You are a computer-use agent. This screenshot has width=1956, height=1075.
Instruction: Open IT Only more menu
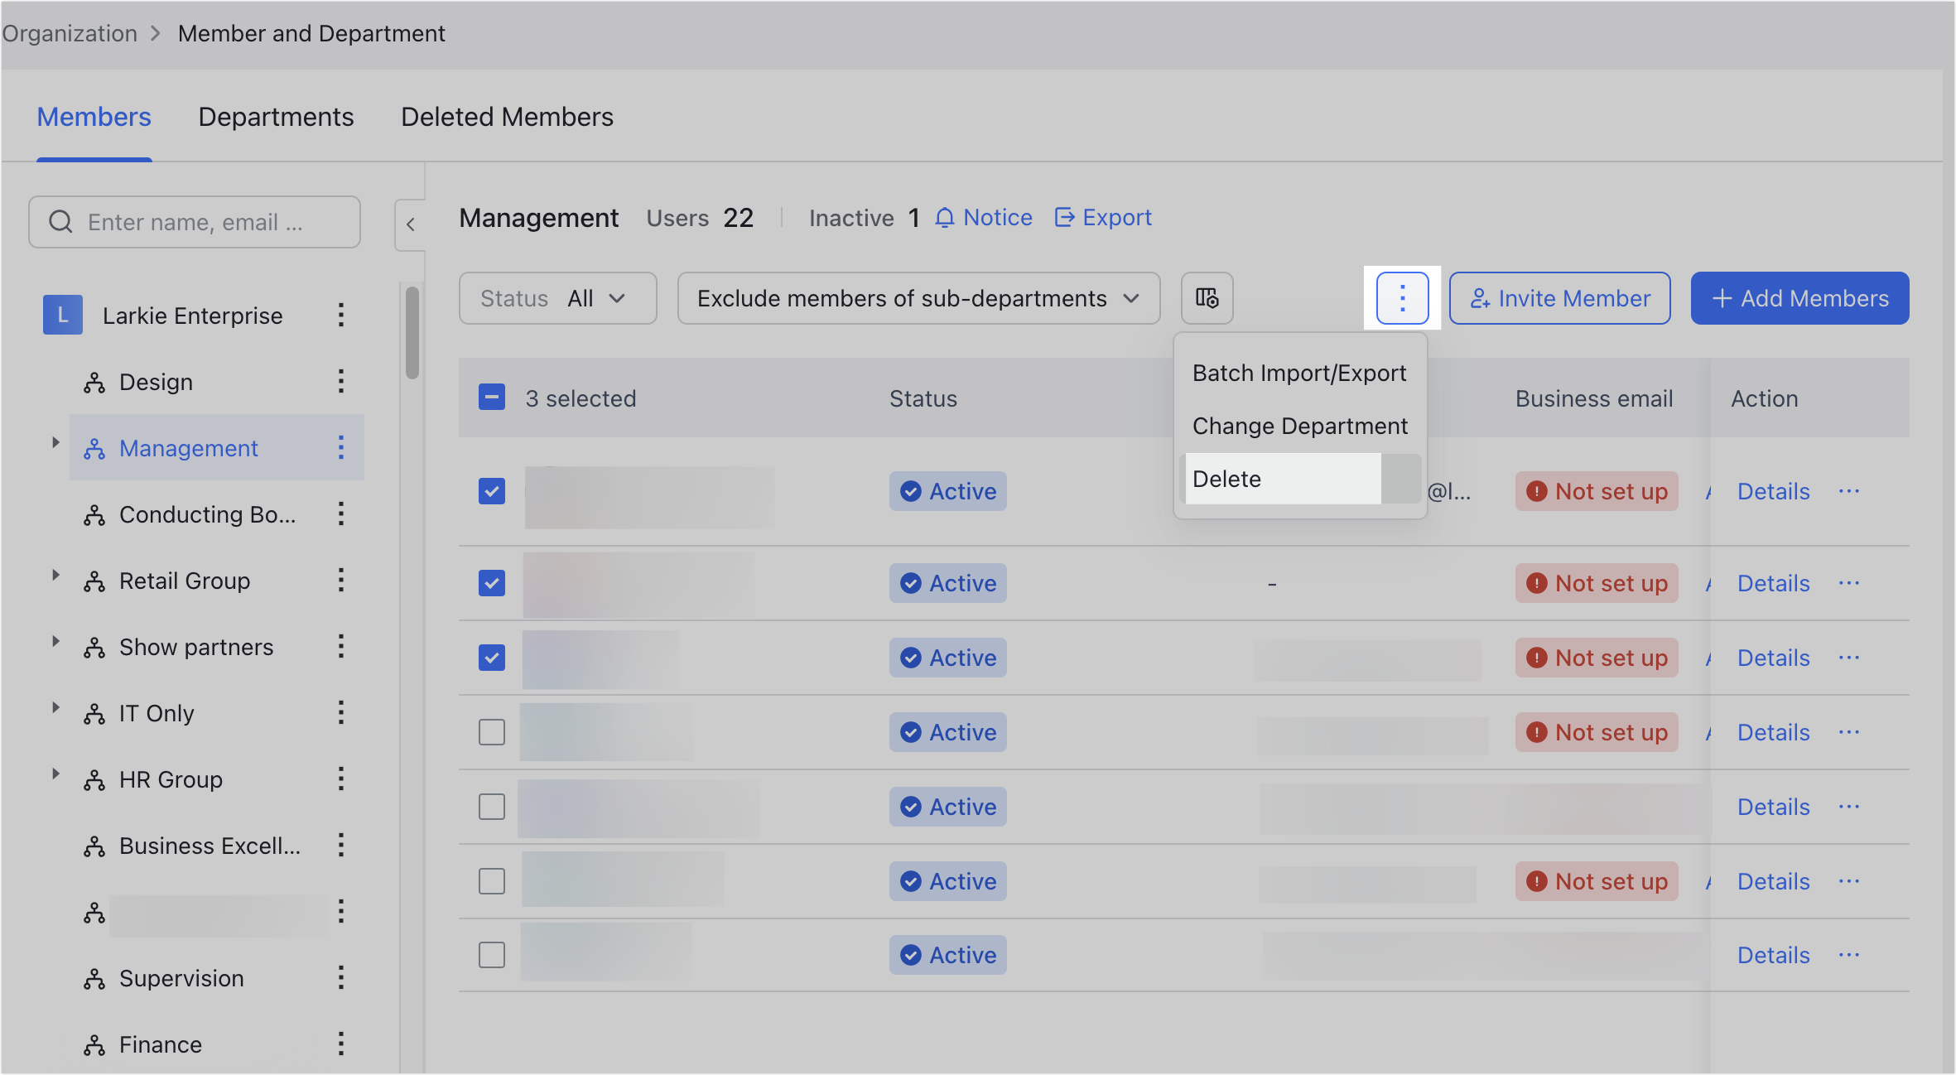point(341,713)
